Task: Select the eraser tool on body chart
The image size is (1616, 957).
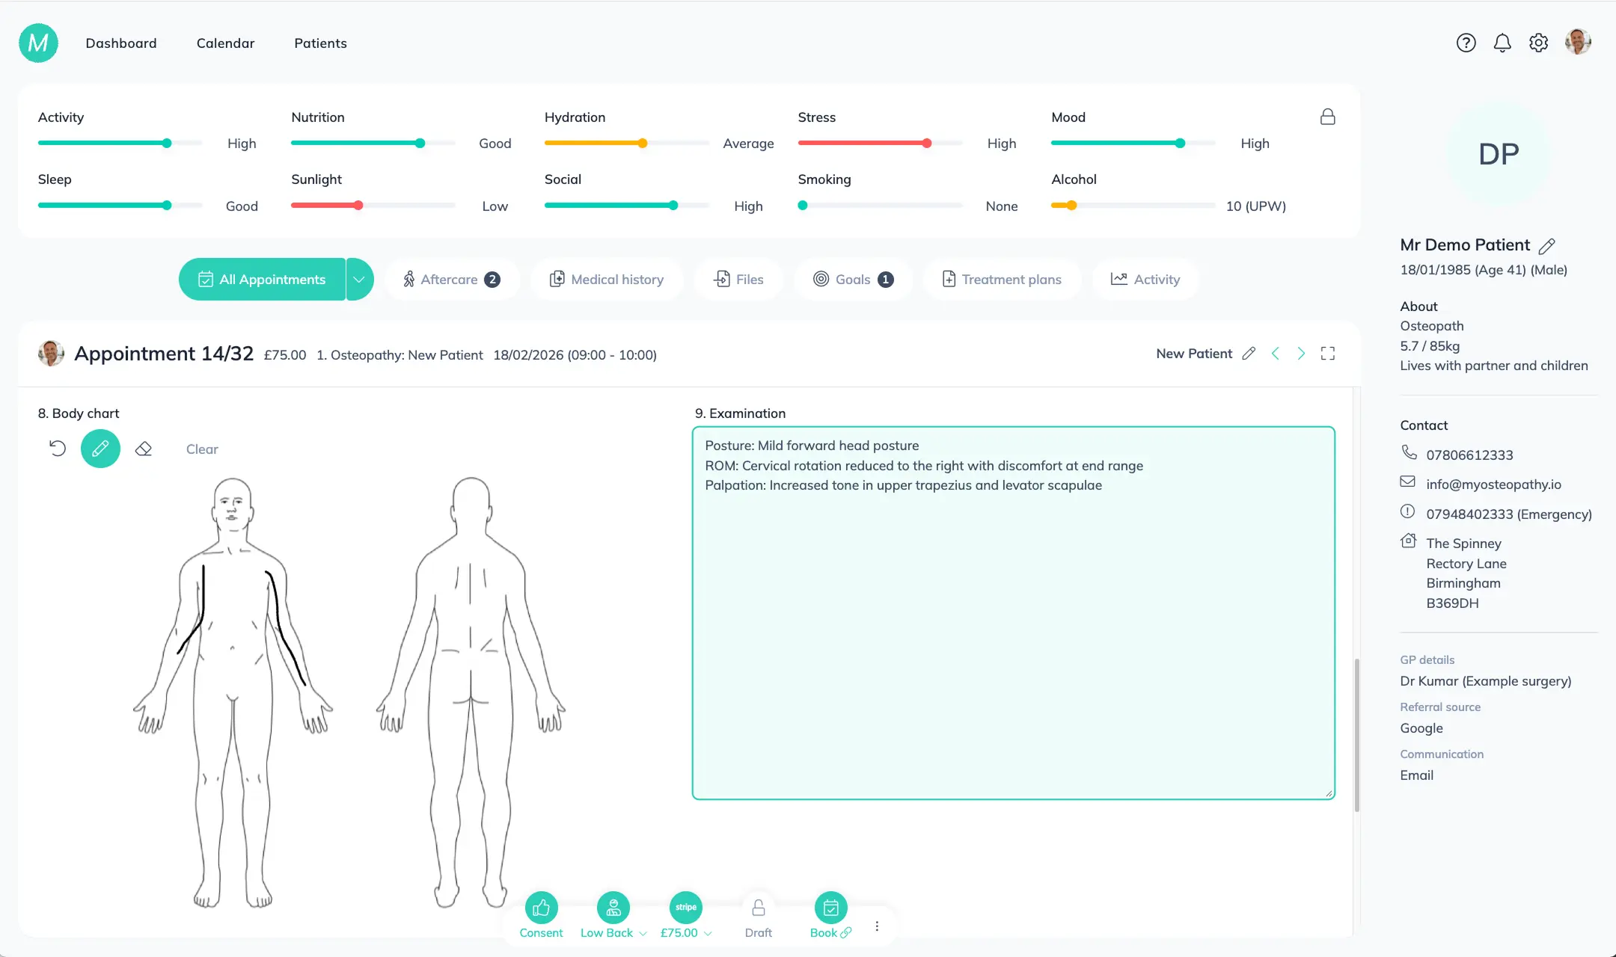Action: (x=144, y=449)
